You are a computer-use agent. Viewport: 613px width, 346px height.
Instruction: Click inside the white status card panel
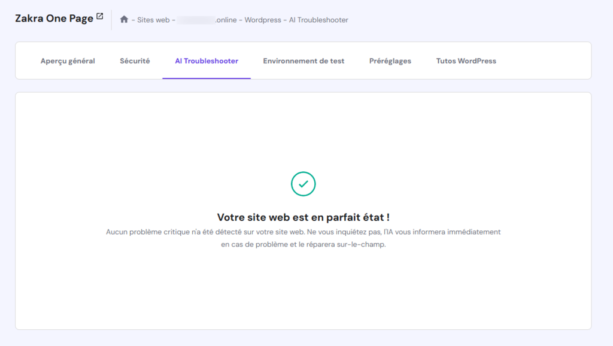[306, 287]
